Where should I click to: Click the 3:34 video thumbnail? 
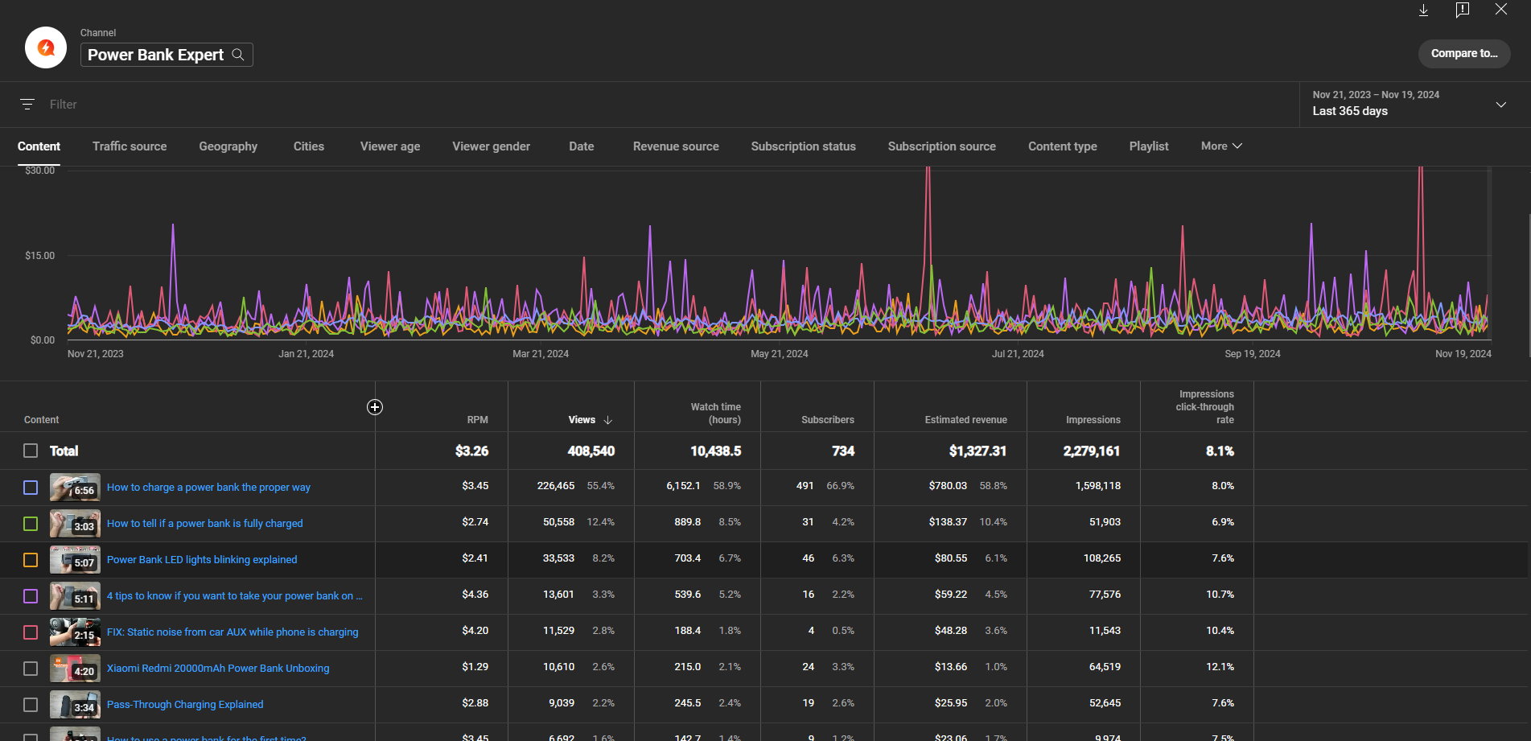75,705
